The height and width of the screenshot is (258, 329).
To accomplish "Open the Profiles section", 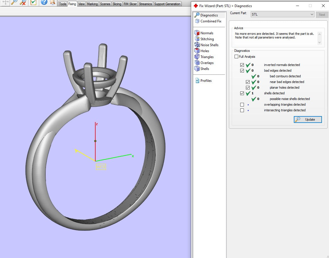I will (x=206, y=81).
